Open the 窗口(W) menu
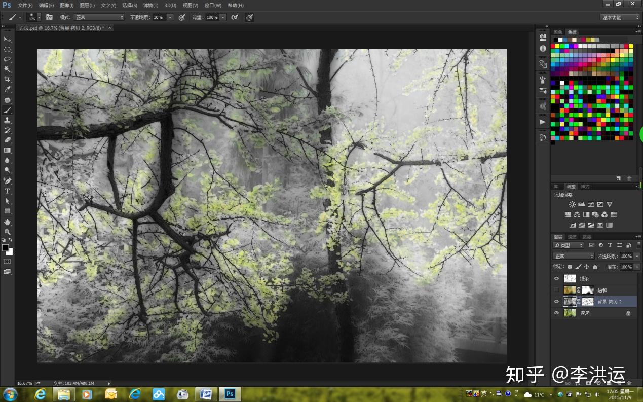643x402 pixels. tap(213, 5)
